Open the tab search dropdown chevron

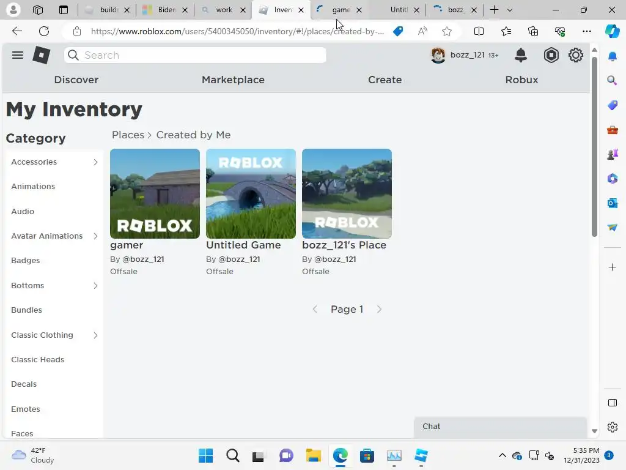click(x=509, y=10)
